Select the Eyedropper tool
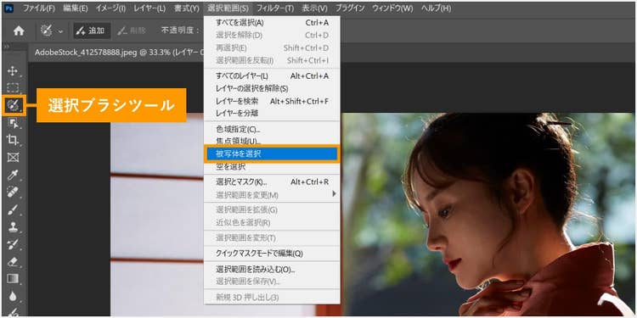 pyautogui.click(x=13, y=175)
